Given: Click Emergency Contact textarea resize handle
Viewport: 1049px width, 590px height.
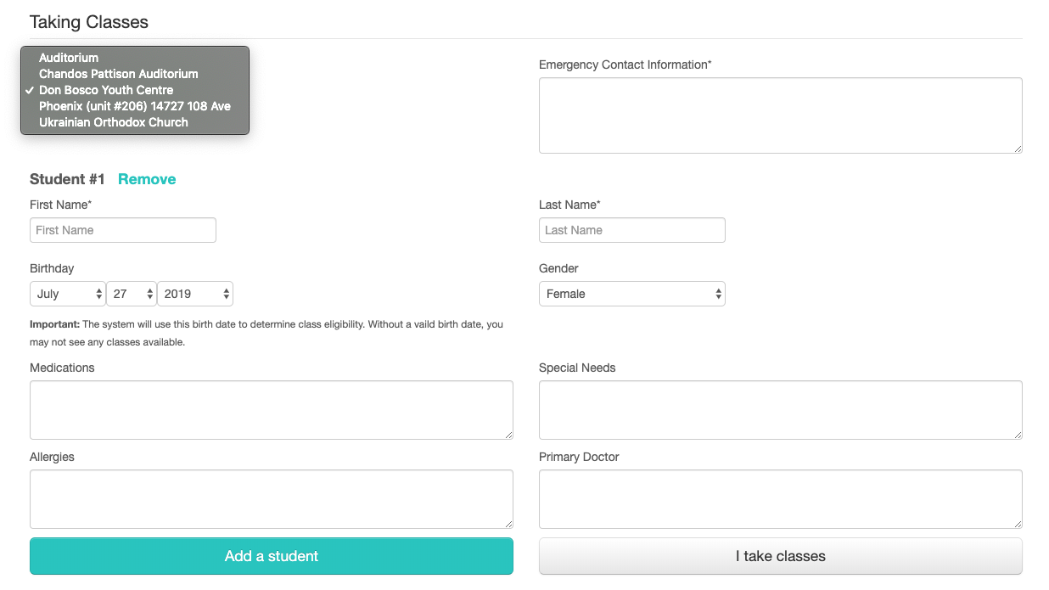Looking at the screenshot, I should (1018, 149).
